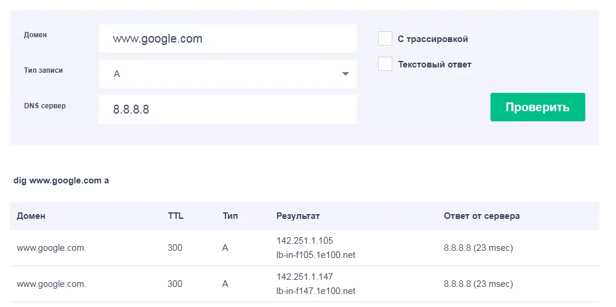Click server response in the lb-in-f147 row
The image size is (616, 307).
click(478, 284)
